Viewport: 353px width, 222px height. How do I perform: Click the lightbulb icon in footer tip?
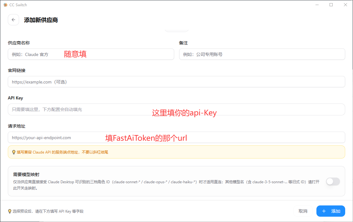pos(10,211)
